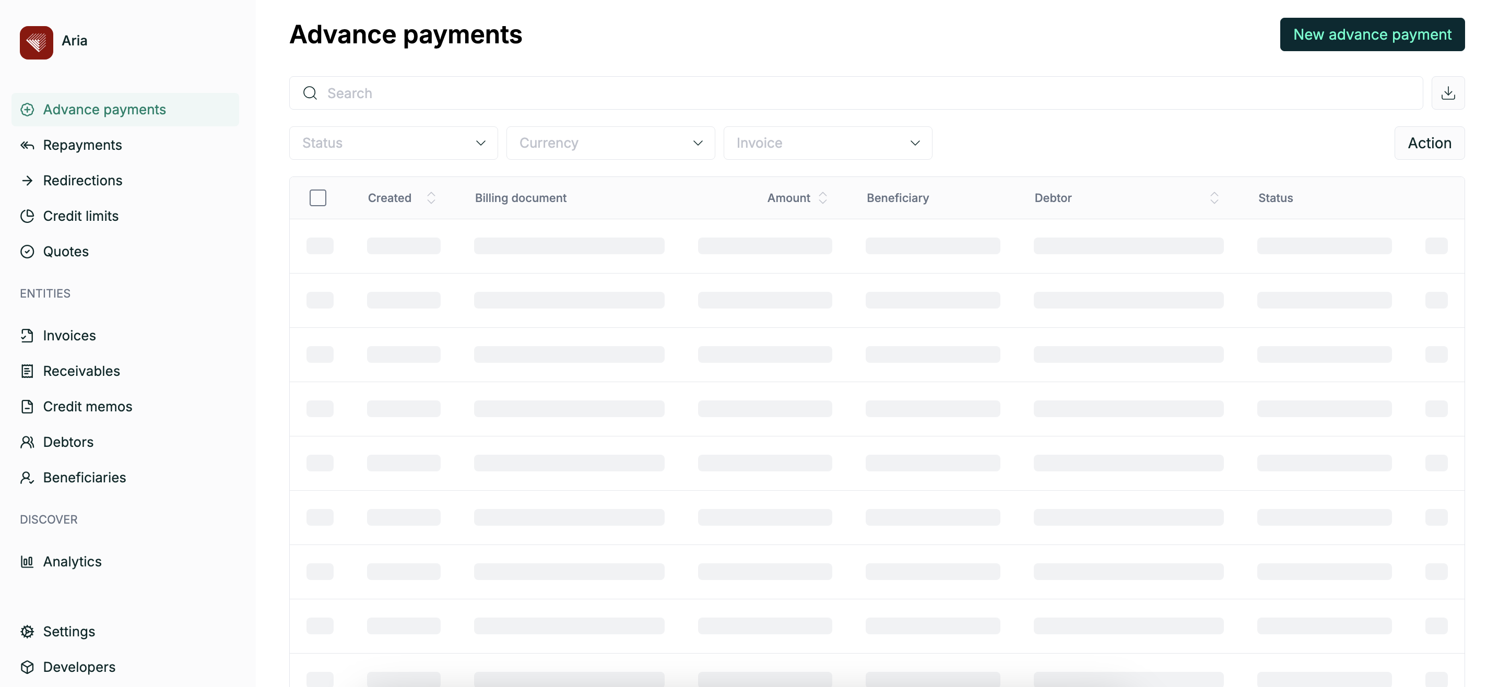Click the Credit memos file icon
This screenshot has height=687, width=1487.
[27, 407]
